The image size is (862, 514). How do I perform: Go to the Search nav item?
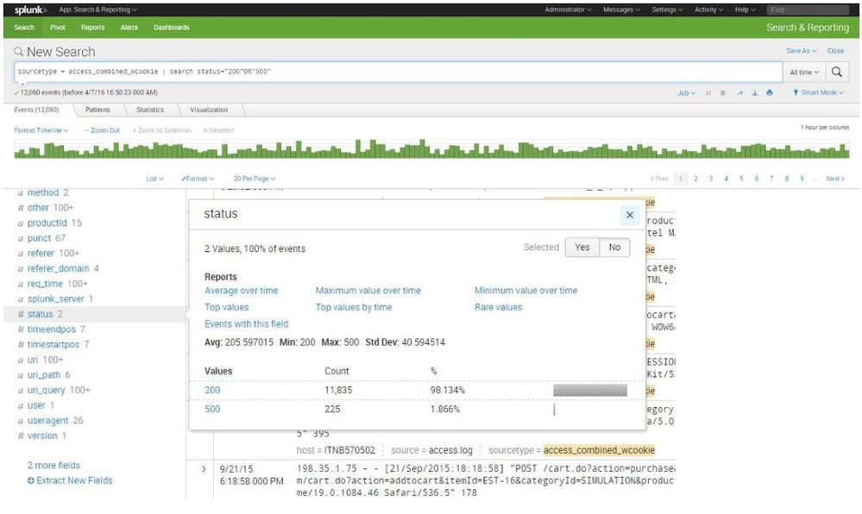(24, 28)
